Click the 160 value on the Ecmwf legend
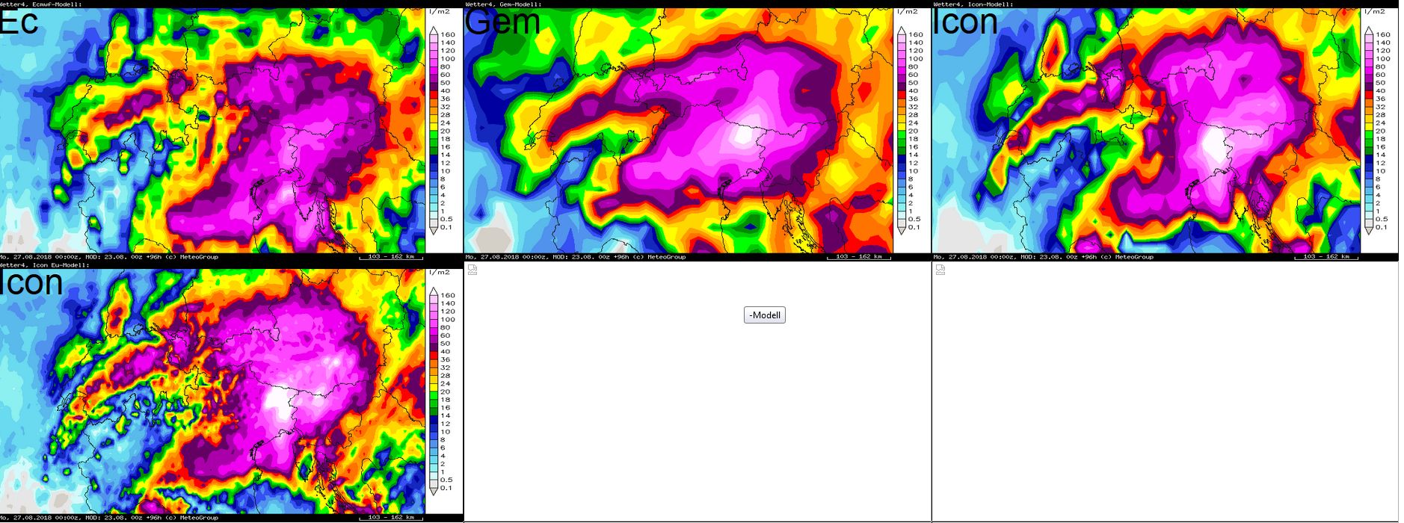 tap(447, 34)
